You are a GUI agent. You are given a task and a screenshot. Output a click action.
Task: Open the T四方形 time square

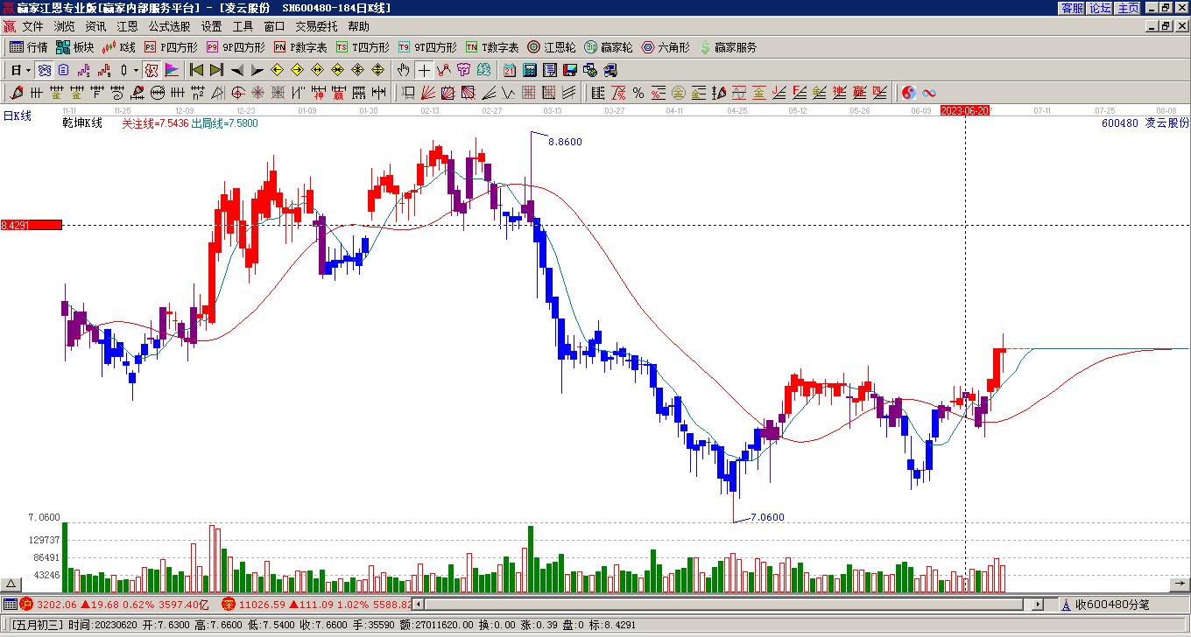click(x=363, y=47)
